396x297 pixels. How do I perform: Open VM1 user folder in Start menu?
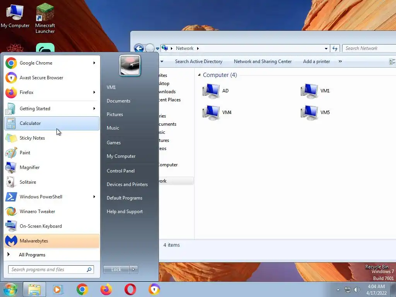coord(111,87)
